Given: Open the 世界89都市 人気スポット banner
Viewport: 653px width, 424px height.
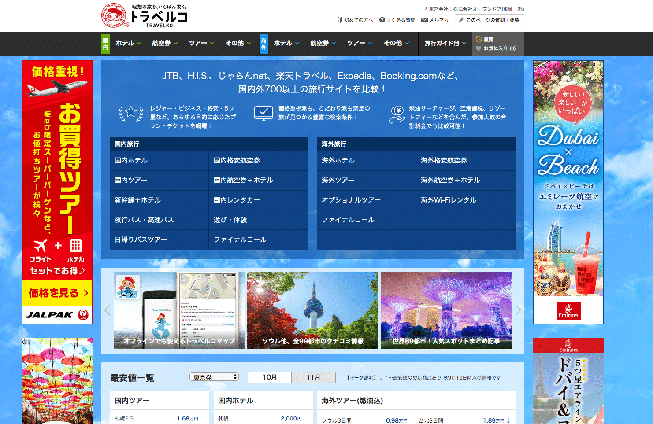Looking at the screenshot, I should (x=446, y=310).
